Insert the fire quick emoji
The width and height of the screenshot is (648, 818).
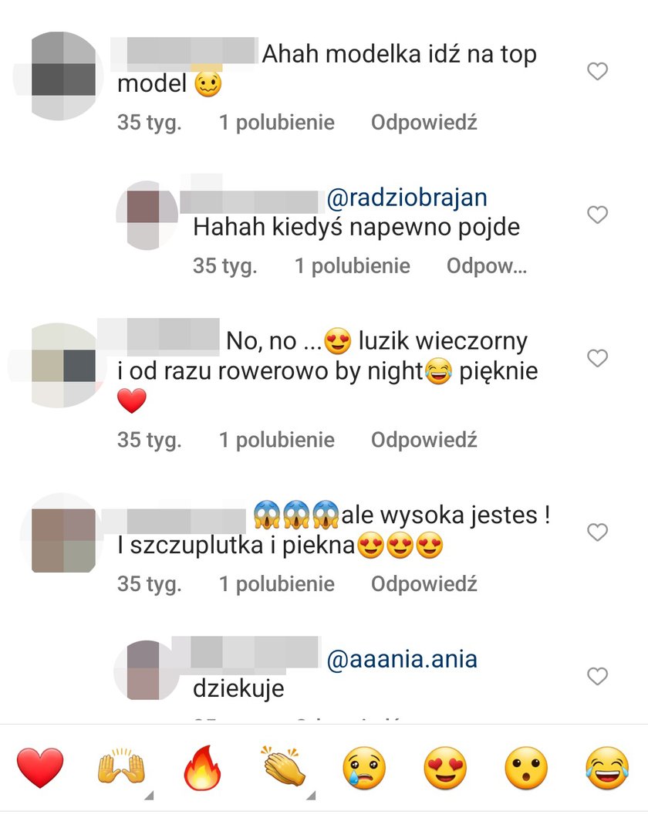(202, 767)
